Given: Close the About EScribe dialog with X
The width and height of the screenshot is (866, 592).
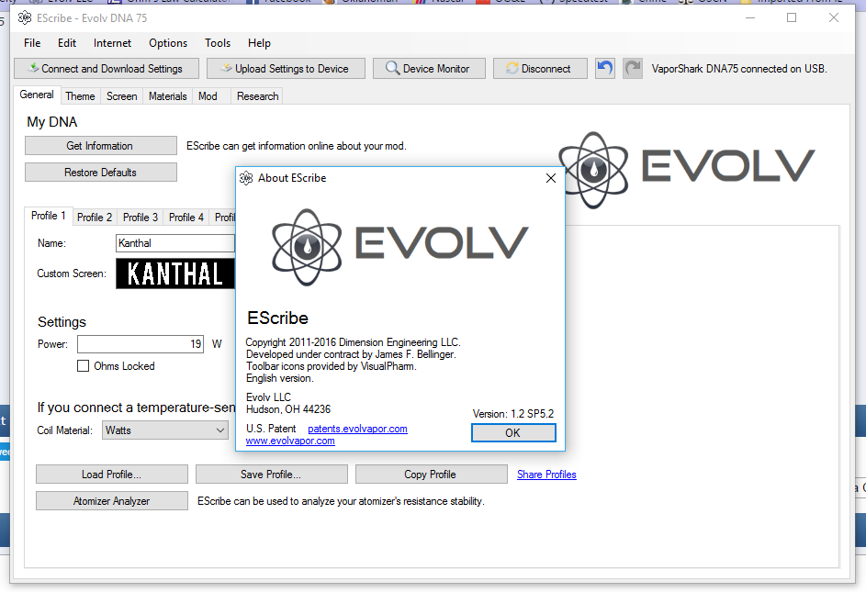Looking at the screenshot, I should [551, 178].
